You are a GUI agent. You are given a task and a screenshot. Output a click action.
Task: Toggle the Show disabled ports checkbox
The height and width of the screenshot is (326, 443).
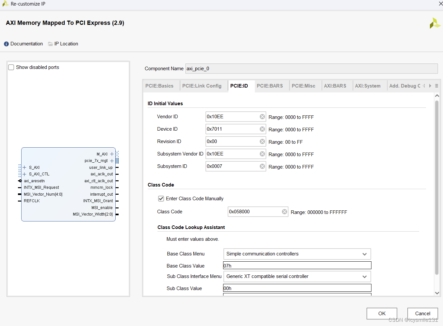[11, 67]
